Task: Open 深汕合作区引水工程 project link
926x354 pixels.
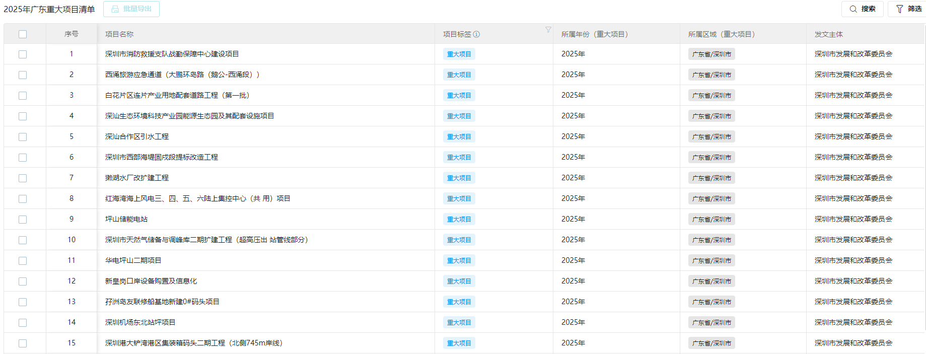Action: tap(137, 136)
